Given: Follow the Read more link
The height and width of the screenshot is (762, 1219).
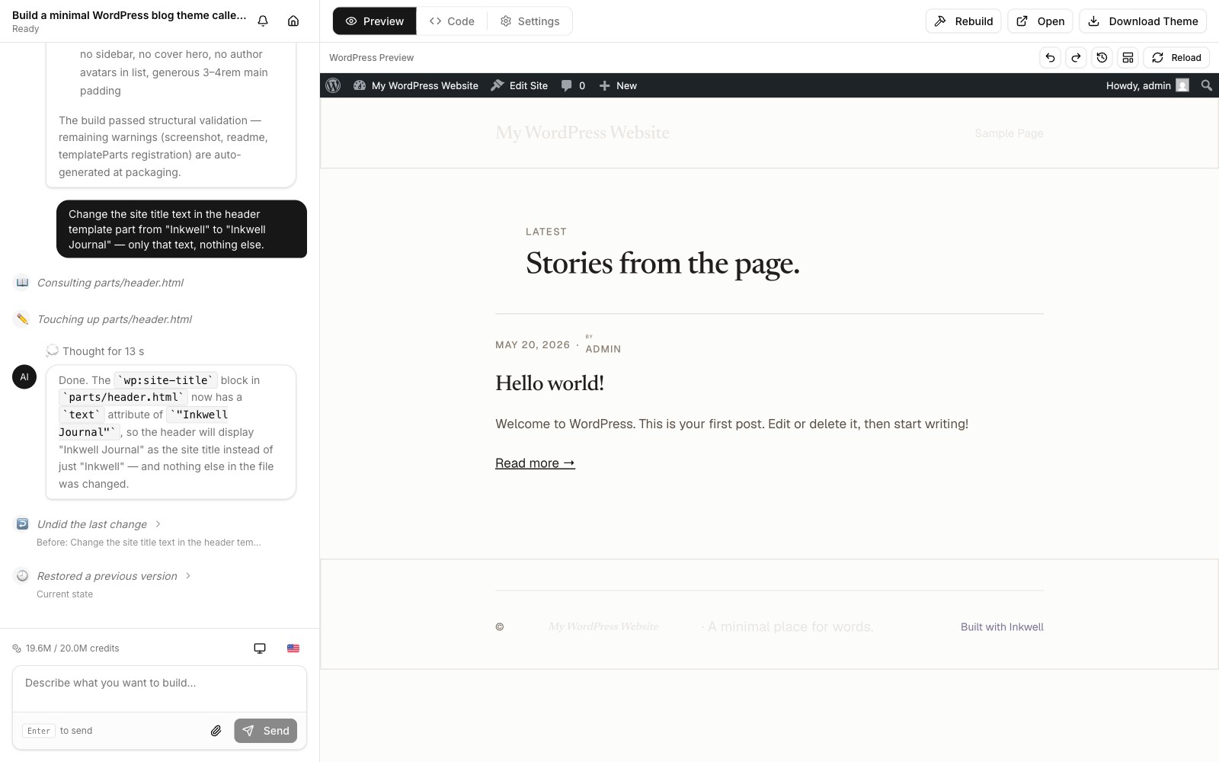Looking at the screenshot, I should point(535,463).
